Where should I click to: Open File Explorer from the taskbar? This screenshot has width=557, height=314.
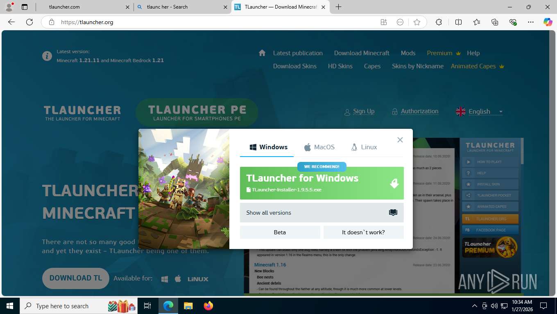click(x=188, y=306)
